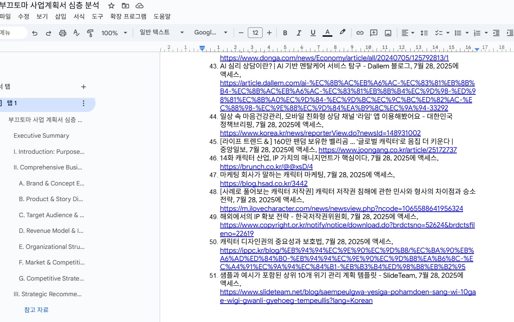Click the undo arrow icon
This screenshot has width=514, height=322.
tap(35, 33)
